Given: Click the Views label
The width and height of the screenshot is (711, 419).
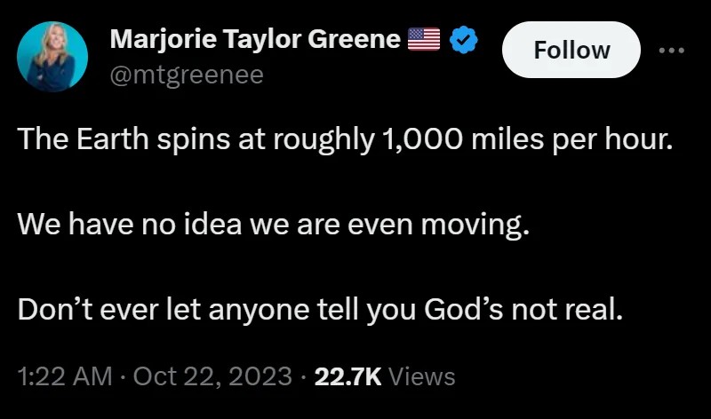Looking at the screenshot, I should coord(422,376).
